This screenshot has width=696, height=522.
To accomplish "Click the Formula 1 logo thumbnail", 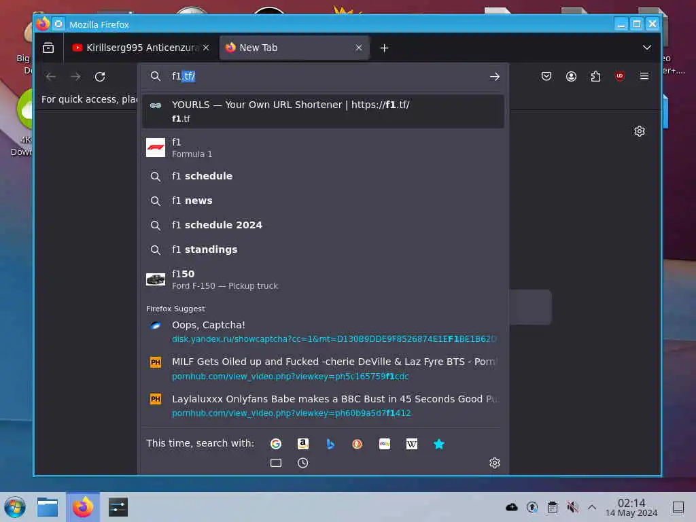I will click(x=156, y=147).
